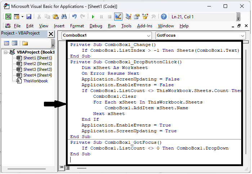252x174 pixels.
Task: Open the Object Browser icon
Action: pyautogui.click(x=145, y=17)
